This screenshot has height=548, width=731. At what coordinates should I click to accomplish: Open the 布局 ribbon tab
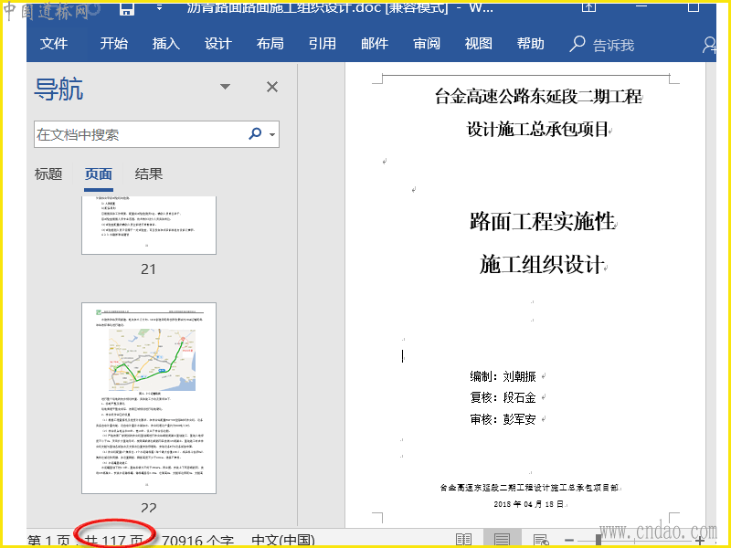(270, 44)
